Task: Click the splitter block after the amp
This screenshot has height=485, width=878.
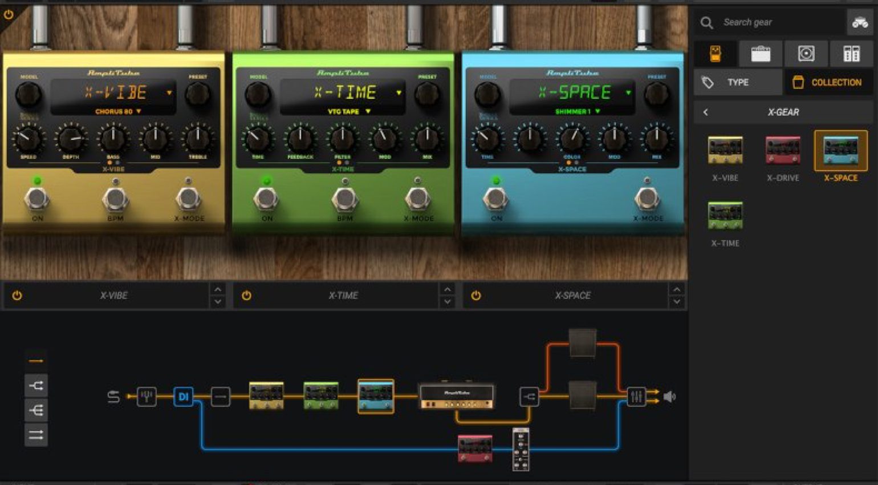Action: tap(529, 396)
